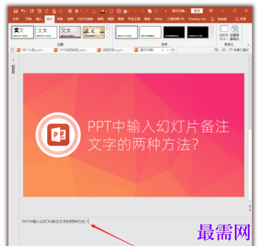
Task: Switch to the 开始 ribbon tab
Action: (x=28, y=19)
